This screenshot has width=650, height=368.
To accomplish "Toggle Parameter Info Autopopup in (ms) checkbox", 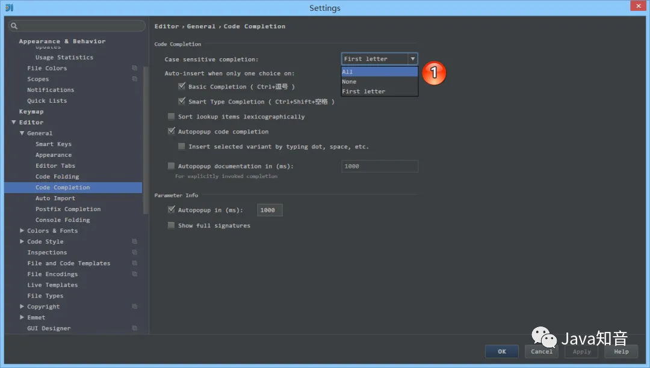I will (x=171, y=210).
